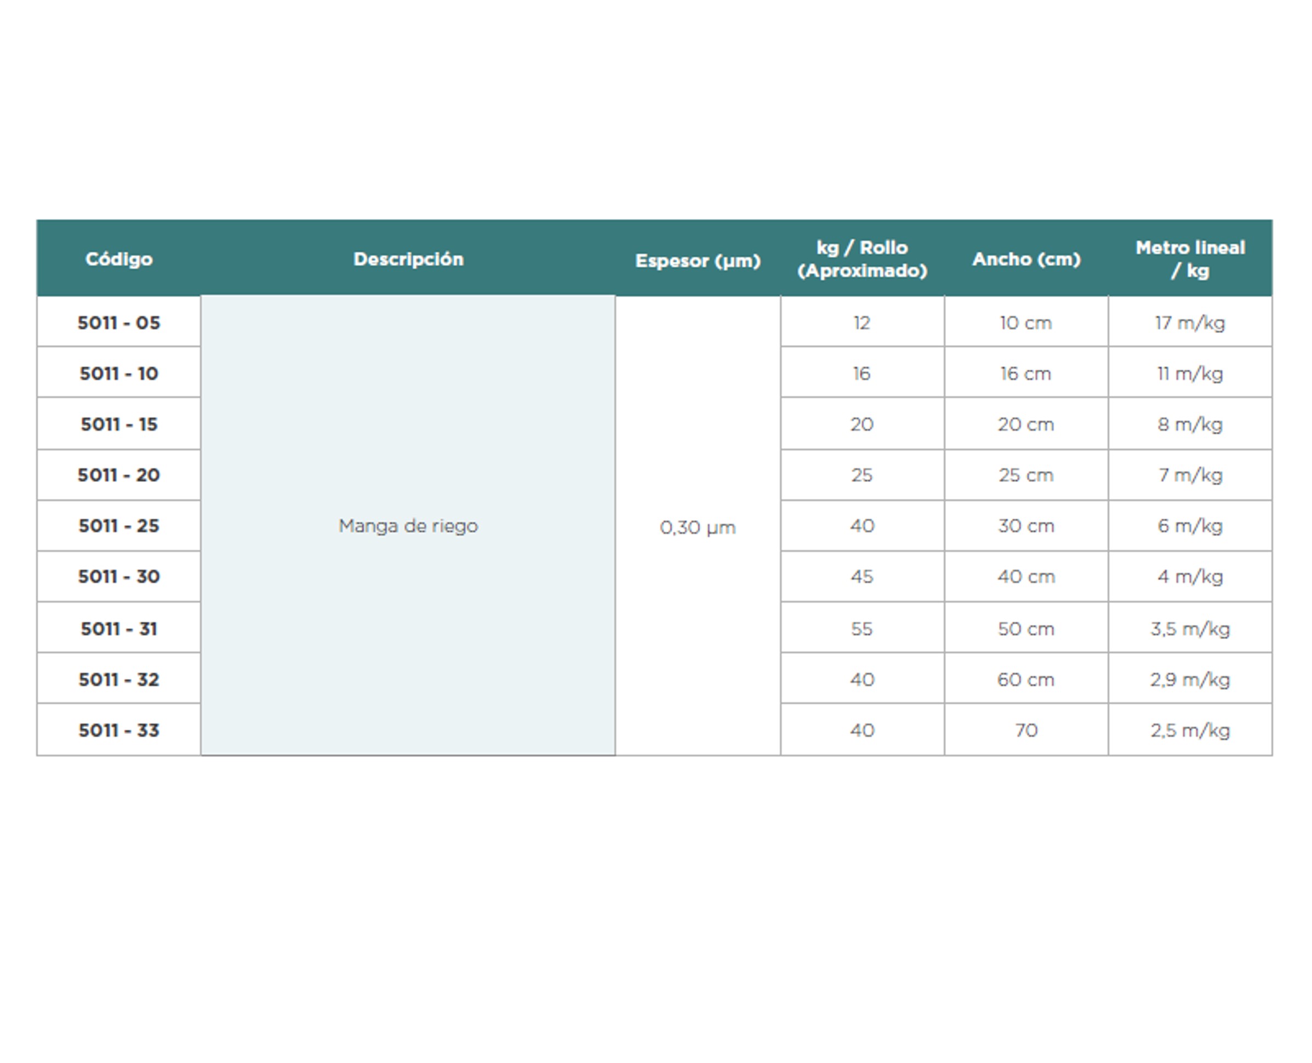Select code cell 5011 - 33
The width and height of the screenshot is (1312, 1063).
click(119, 730)
